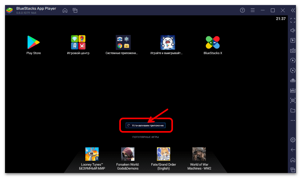The width and height of the screenshot is (301, 178).
Task: Open the Игровой центр app
Action: pos(78,42)
